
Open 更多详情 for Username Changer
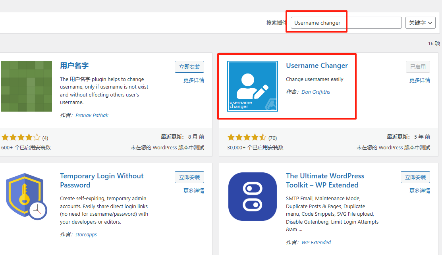[420, 80]
